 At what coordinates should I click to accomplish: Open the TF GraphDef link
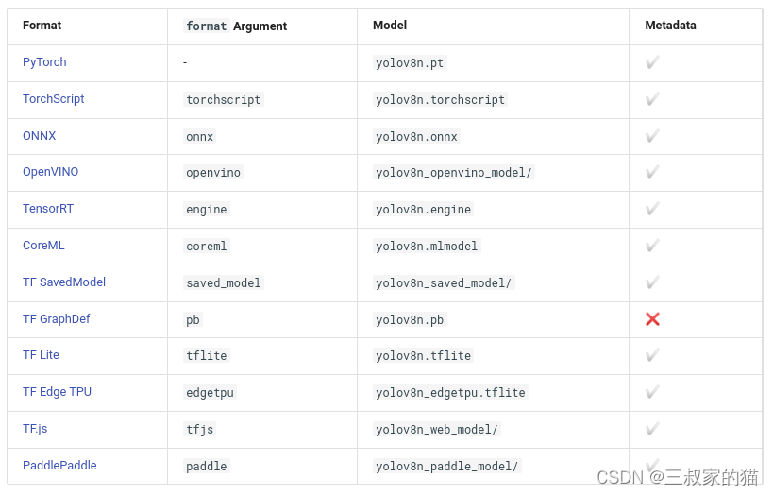(57, 319)
